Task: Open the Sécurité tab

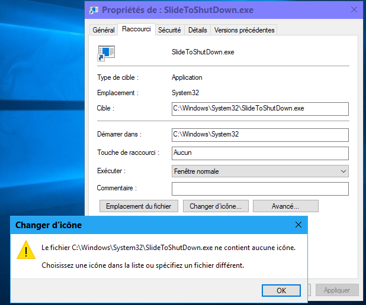Action: tap(169, 30)
